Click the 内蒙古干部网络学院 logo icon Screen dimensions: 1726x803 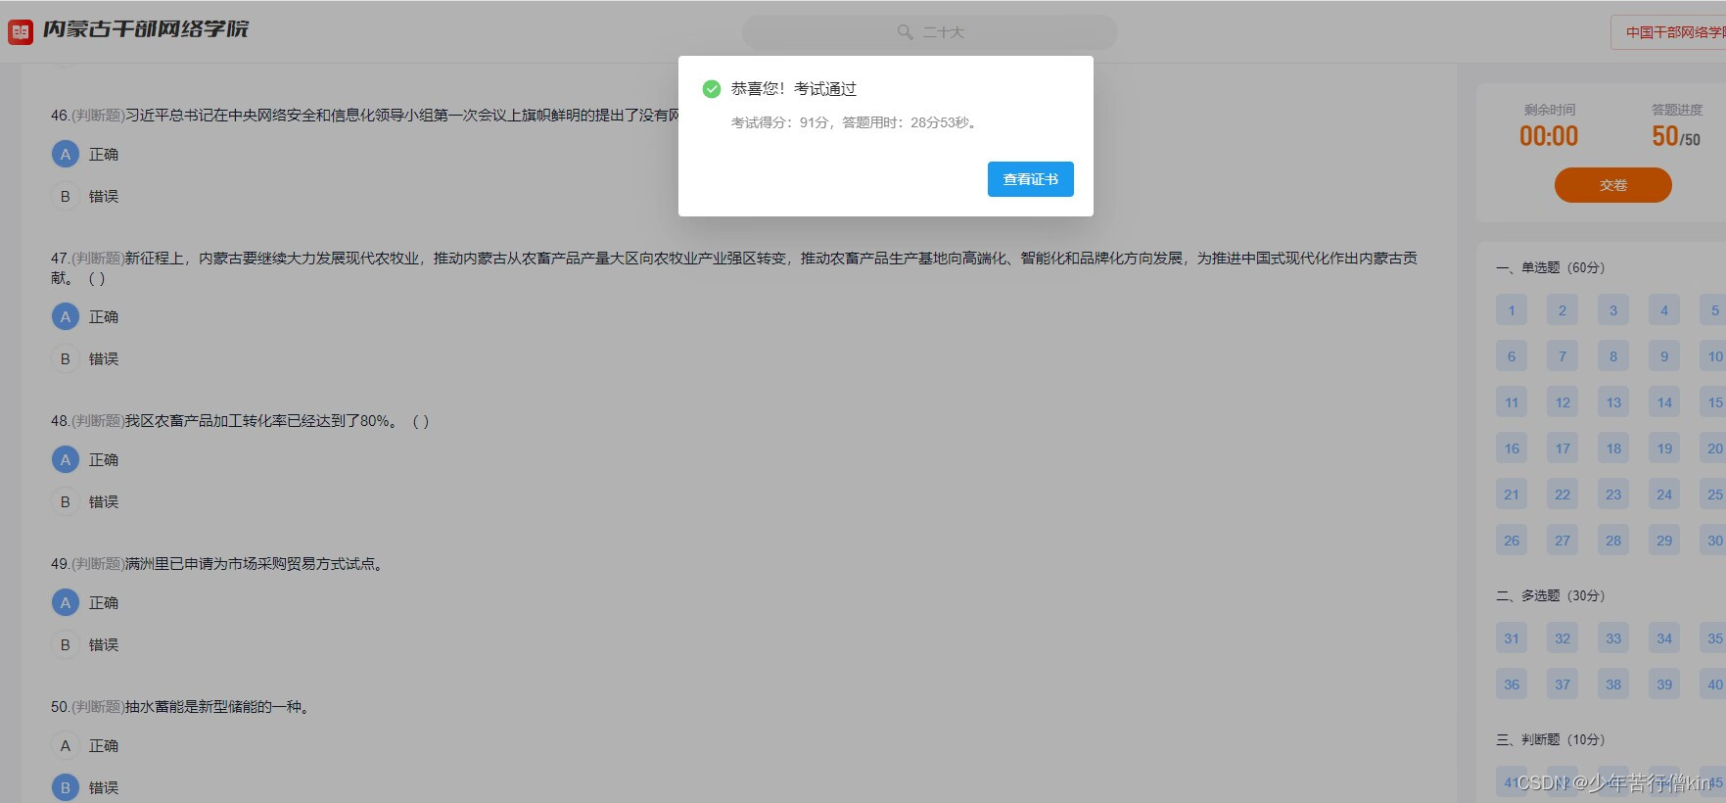[x=21, y=31]
